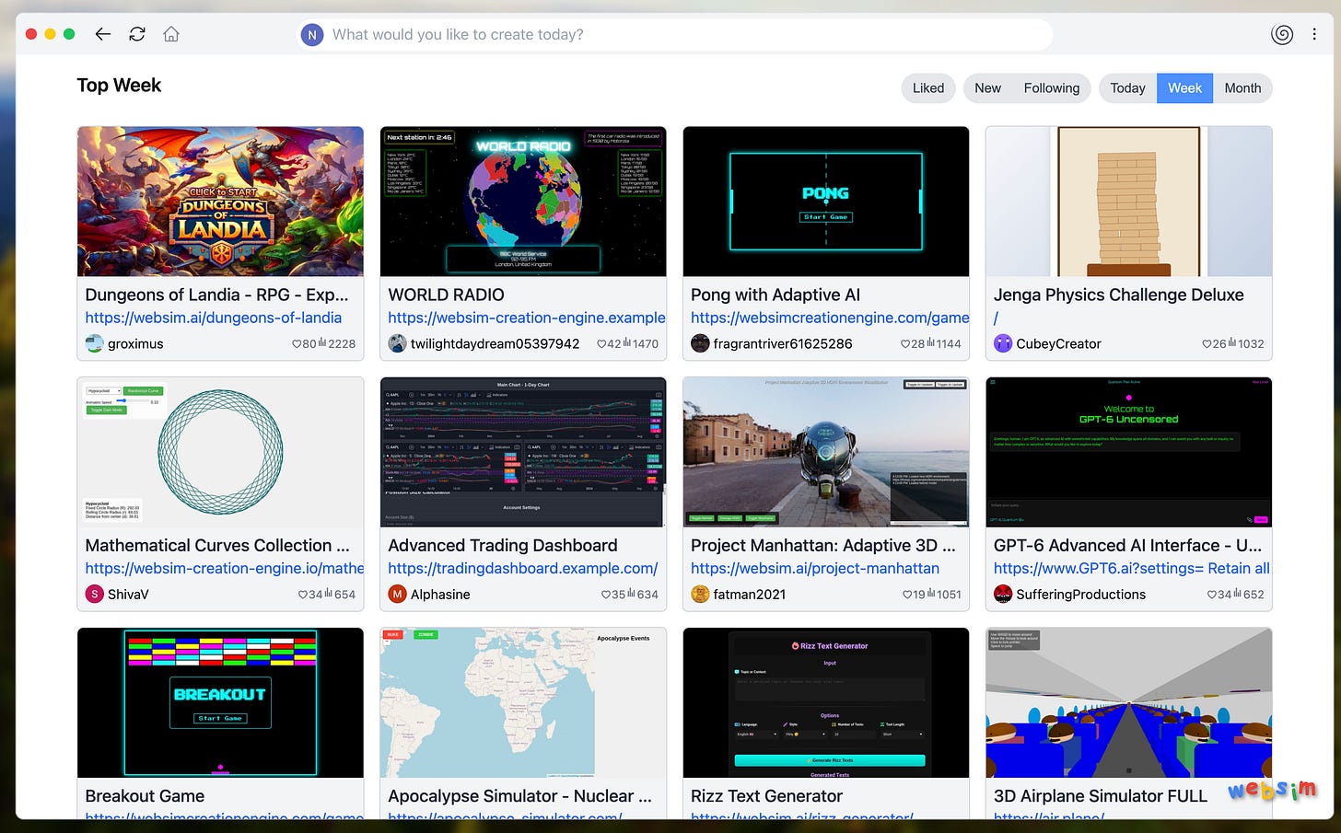1341x833 pixels.
Task: Open the Dungeons of Landia thumbnail
Action: pyautogui.click(x=220, y=202)
